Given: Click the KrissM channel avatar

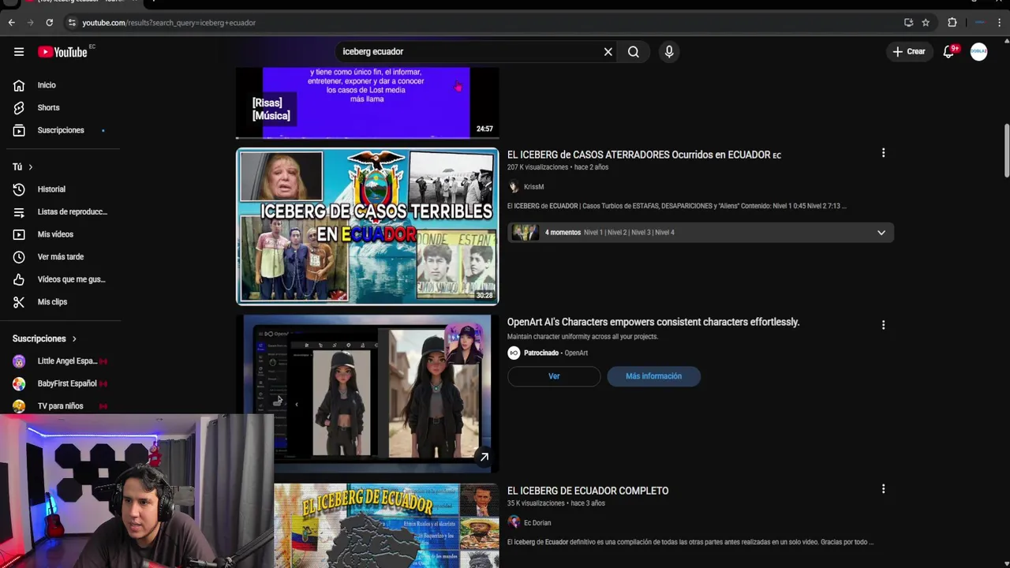Looking at the screenshot, I should (514, 187).
